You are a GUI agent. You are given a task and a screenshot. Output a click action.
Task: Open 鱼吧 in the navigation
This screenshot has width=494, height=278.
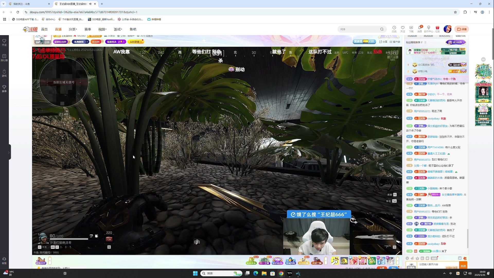click(x=133, y=29)
